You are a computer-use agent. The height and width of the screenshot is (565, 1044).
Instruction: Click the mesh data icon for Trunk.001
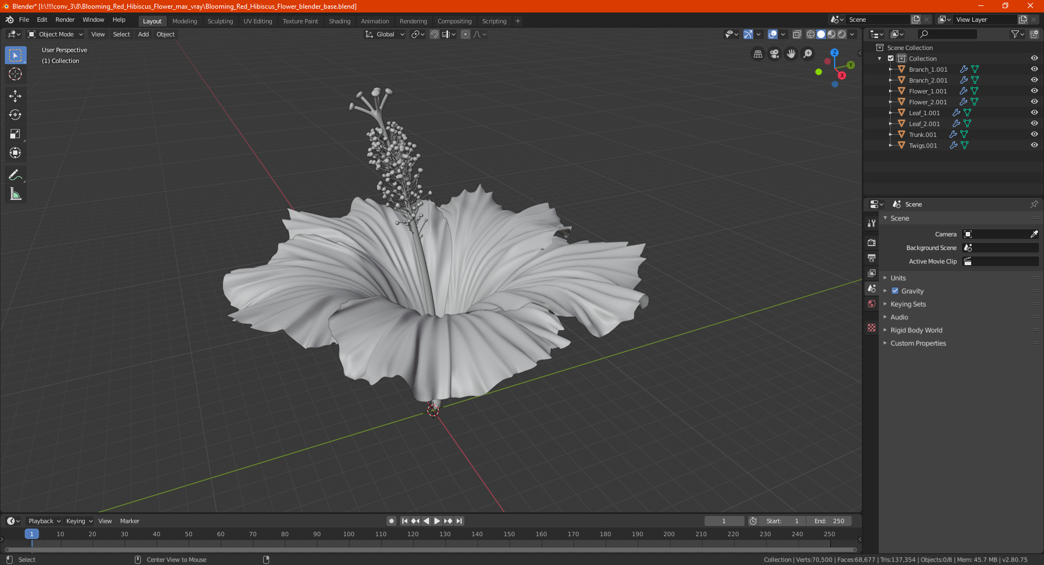(x=964, y=135)
